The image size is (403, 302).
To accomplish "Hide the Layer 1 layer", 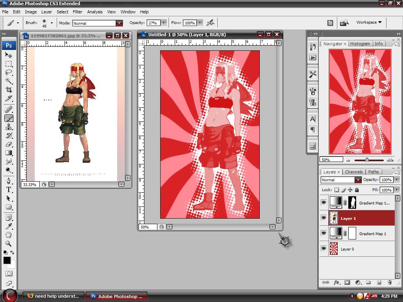I will pyautogui.click(x=324, y=218).
